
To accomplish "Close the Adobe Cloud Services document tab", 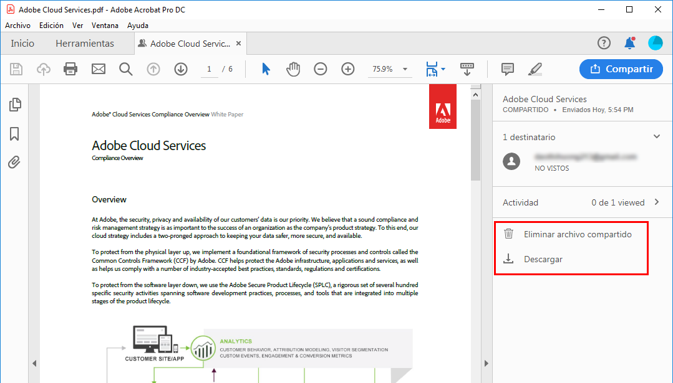I will [x=239, y=43].
